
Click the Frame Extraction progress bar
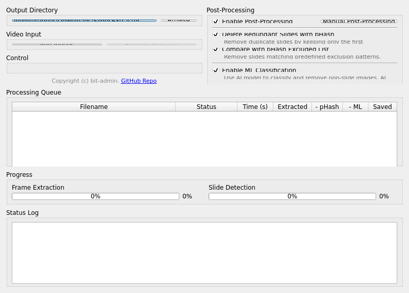click(96, 196)
